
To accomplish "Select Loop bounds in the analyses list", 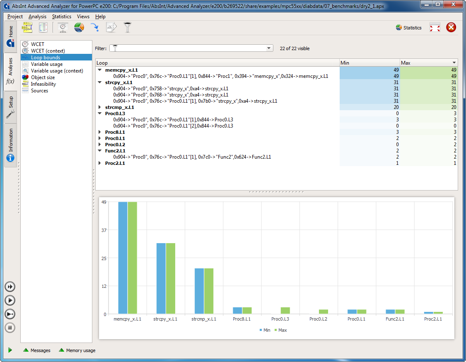I will 56,57.
